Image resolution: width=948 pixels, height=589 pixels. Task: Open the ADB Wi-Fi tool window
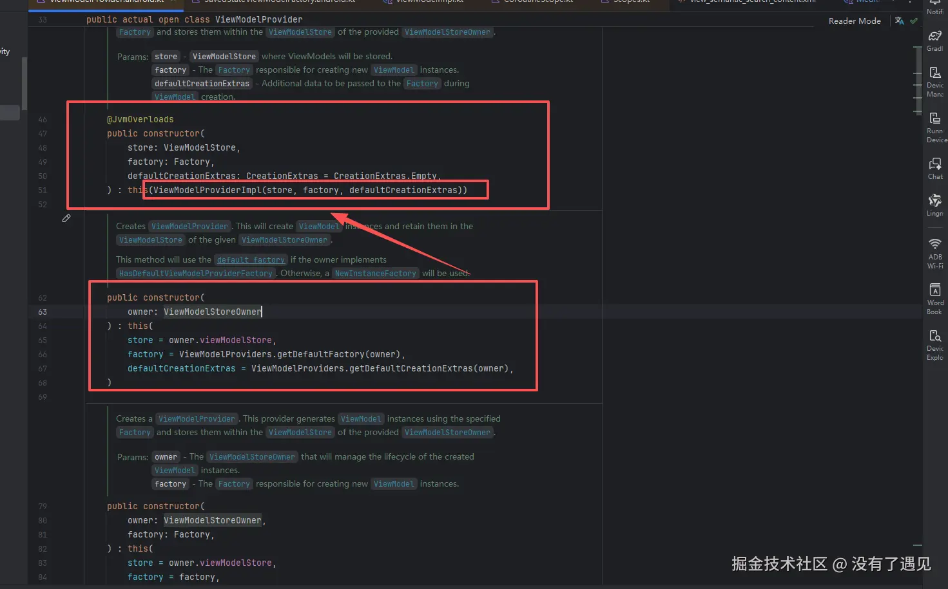935,253
